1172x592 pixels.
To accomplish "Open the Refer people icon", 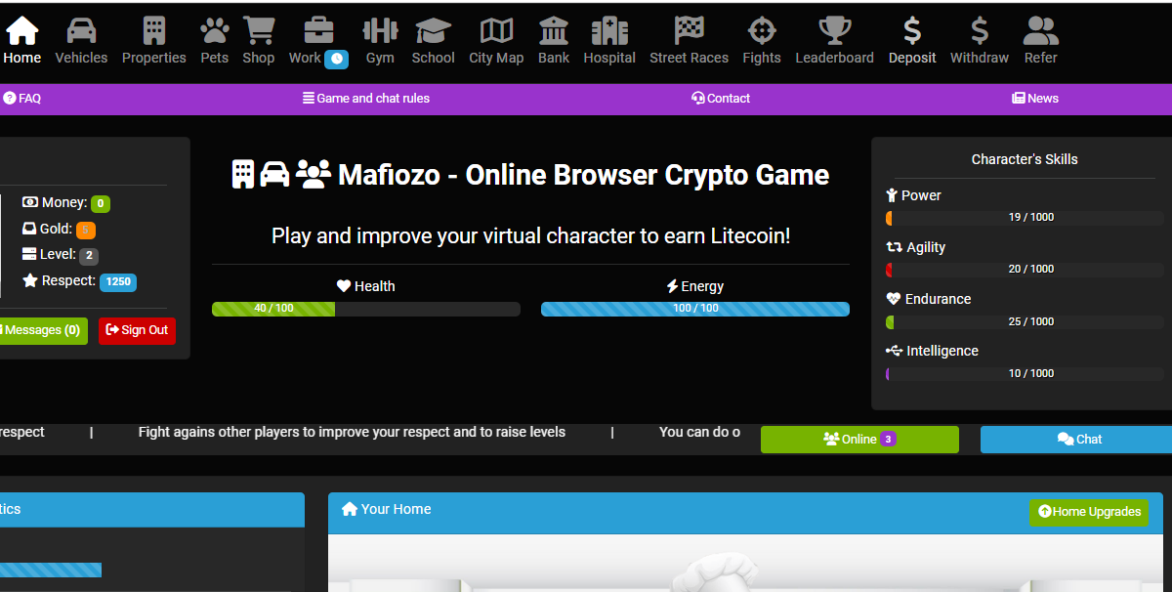I will coord(1041,30).
